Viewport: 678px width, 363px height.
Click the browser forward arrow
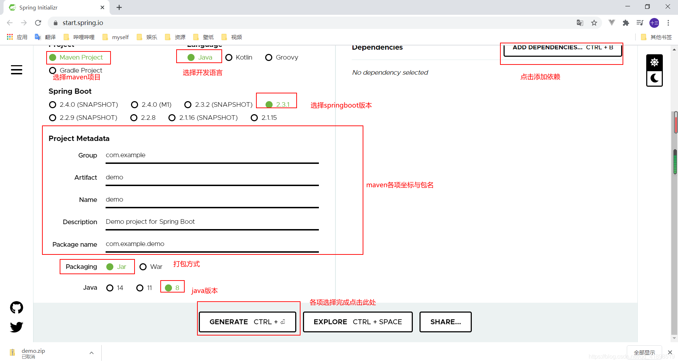(x=24, y=23)
